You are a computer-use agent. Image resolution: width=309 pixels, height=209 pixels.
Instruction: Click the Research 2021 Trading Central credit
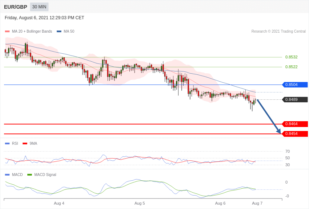tap(278, 32)
